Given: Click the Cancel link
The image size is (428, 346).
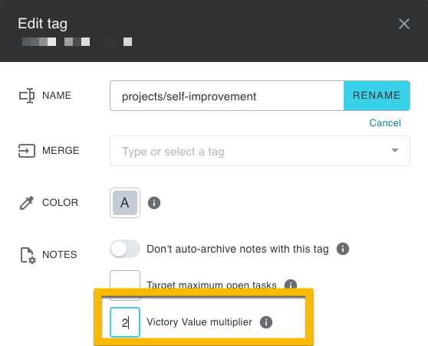Looking at the screenshot, I should pos(385,123).
